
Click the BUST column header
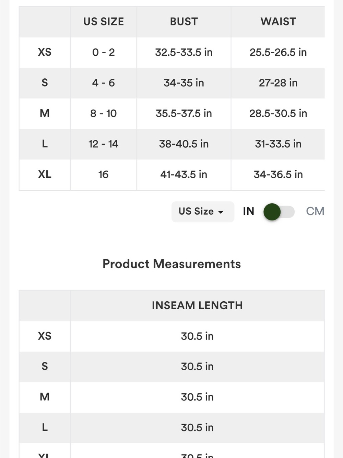(184, 22)
